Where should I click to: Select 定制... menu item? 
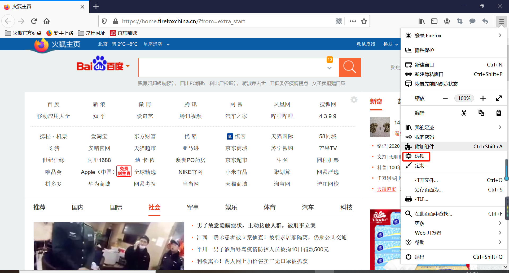click(454, 165)
